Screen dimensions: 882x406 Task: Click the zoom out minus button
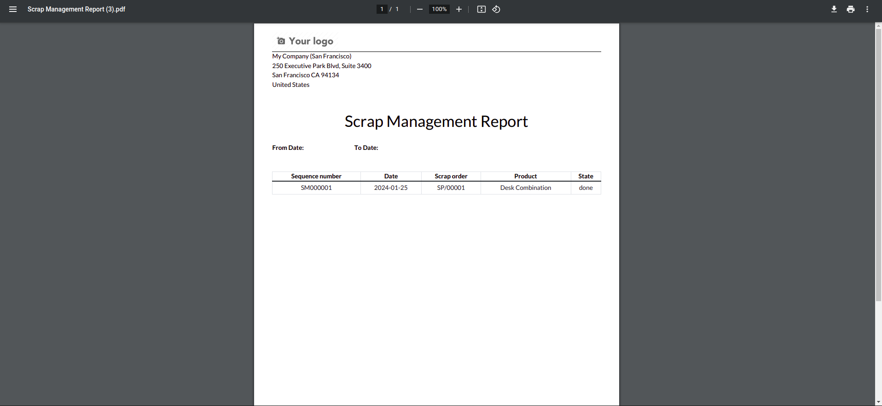pos(419,9)
